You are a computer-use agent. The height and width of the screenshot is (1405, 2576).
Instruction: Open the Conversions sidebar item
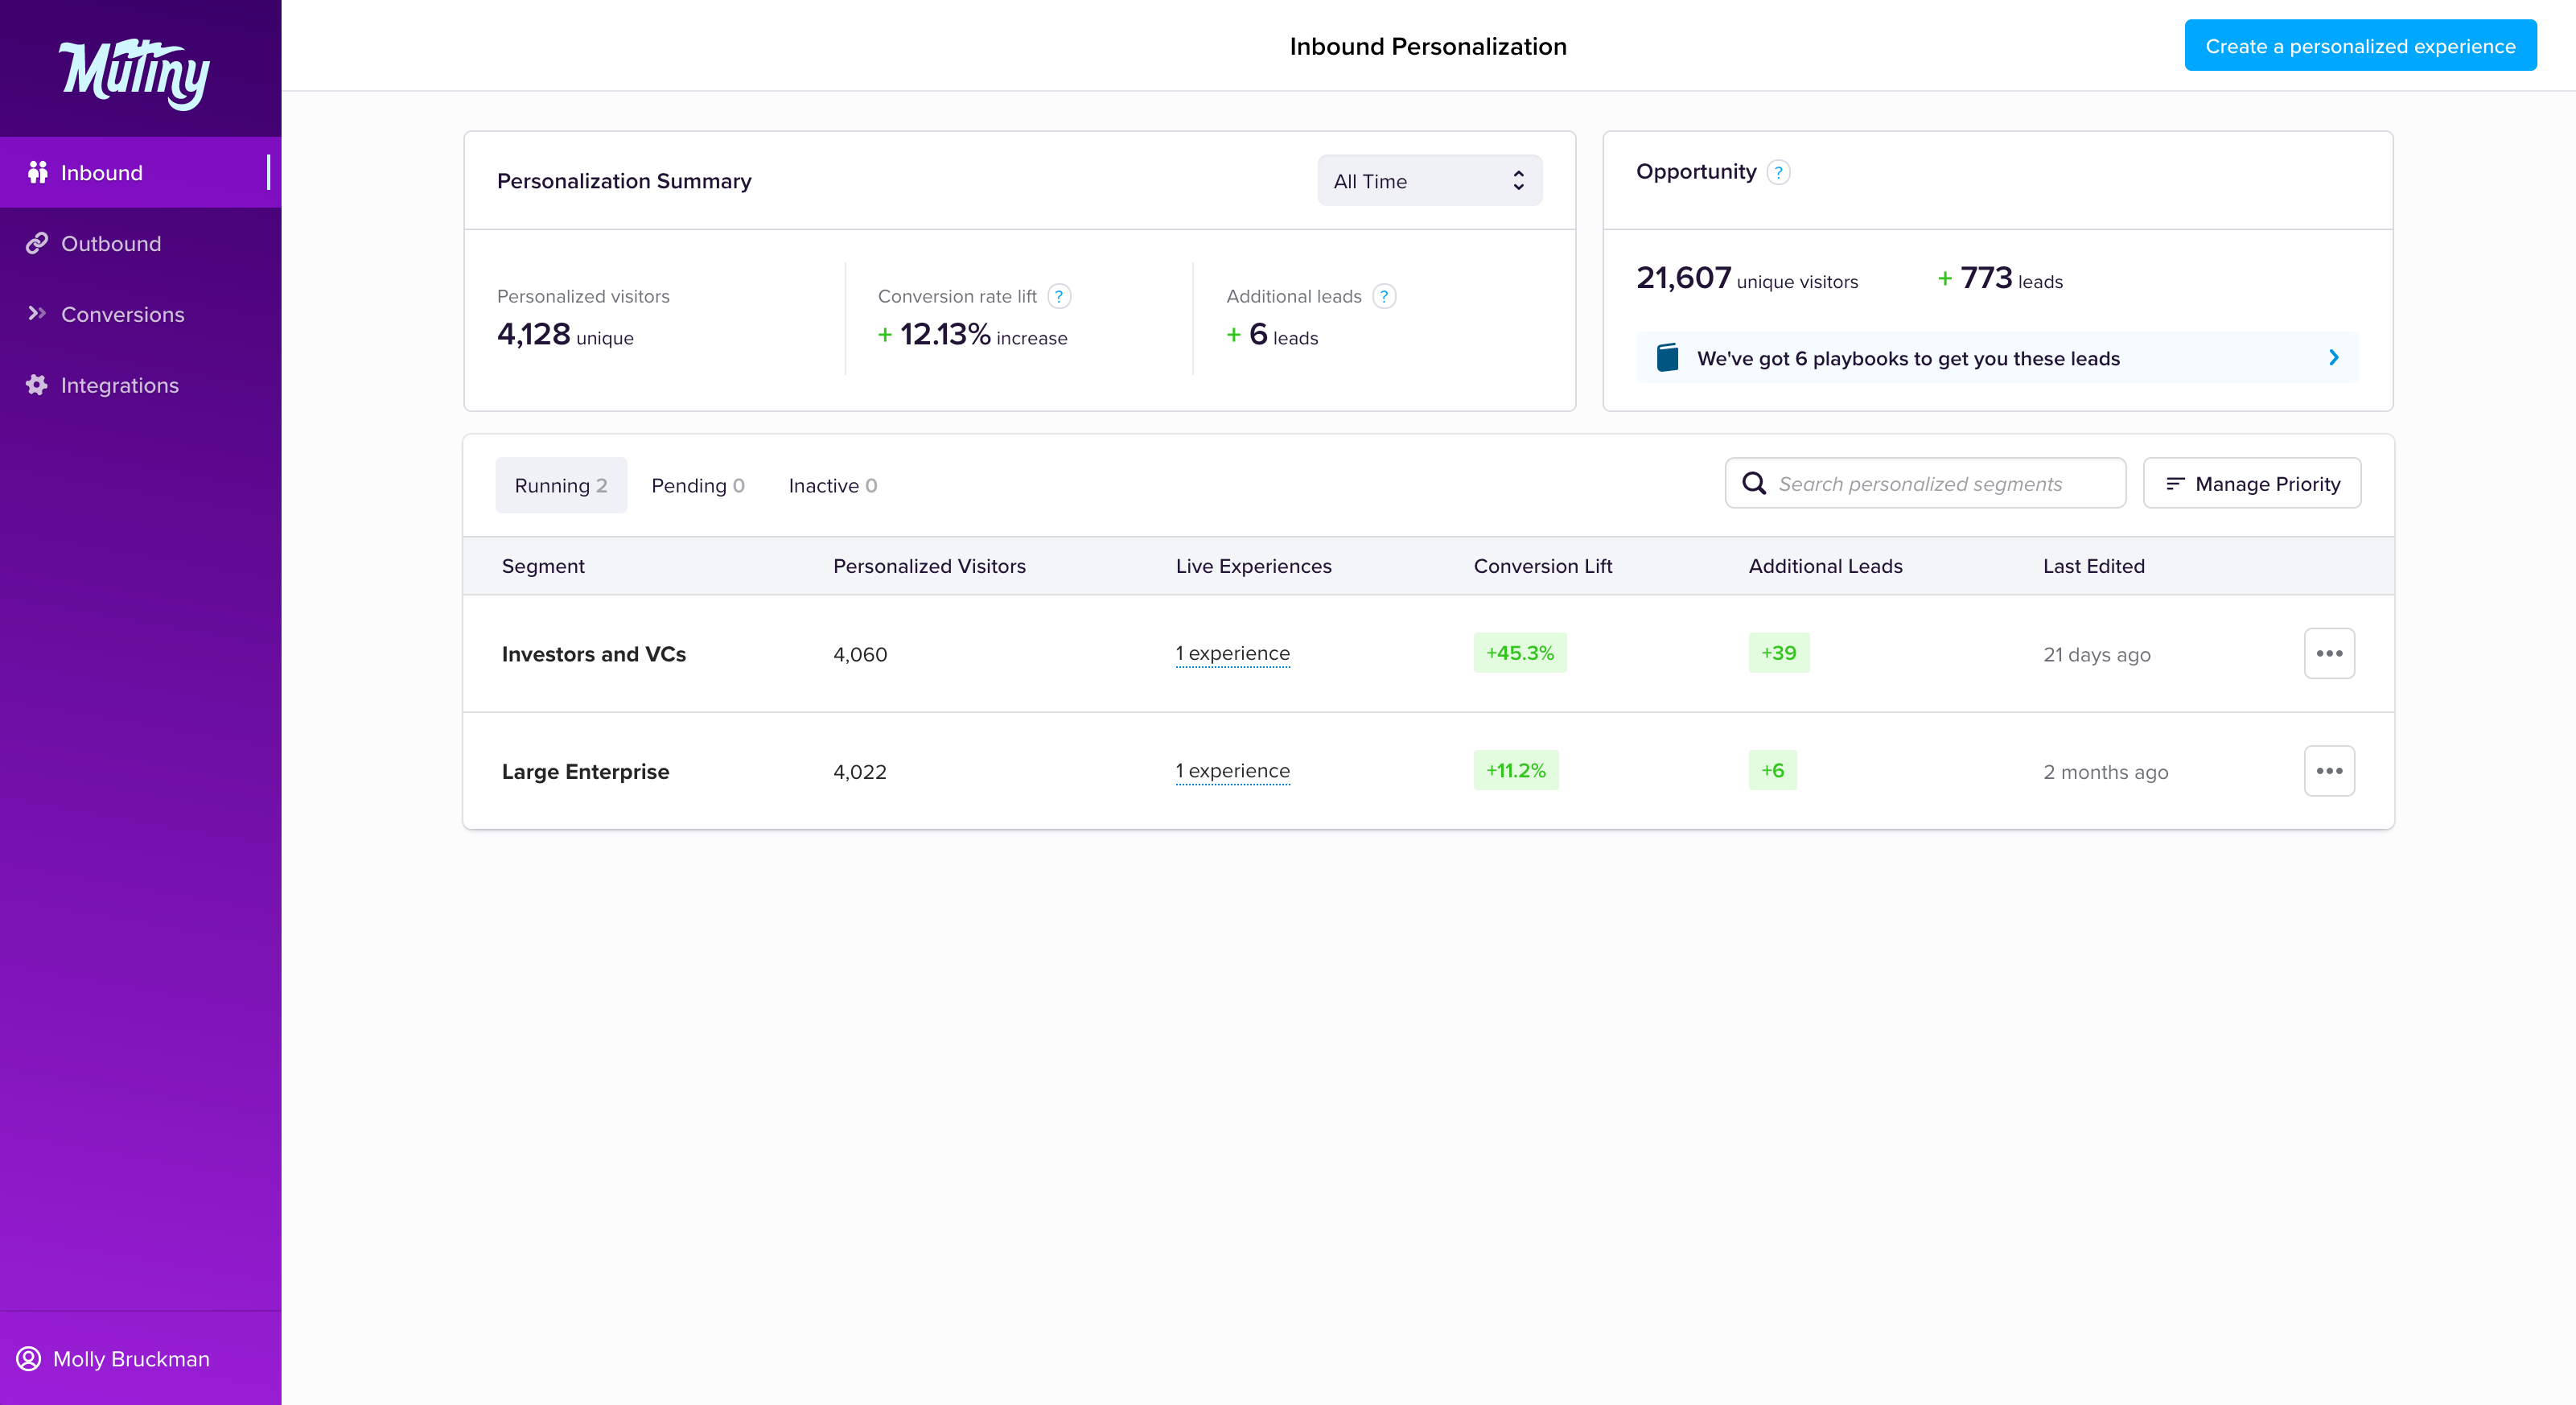(x=122, y=315)
